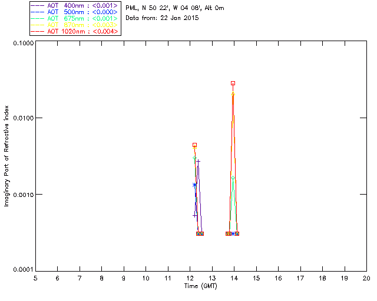This screenshot has width=377, height=301.
Task: Click the blue asterisk marker near time 12
Action: [194, 185]
